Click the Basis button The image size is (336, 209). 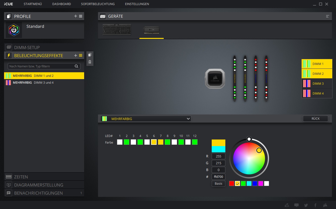tap(218, 183)
